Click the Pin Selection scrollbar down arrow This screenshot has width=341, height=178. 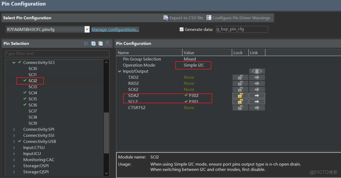[x=106, y=173]
